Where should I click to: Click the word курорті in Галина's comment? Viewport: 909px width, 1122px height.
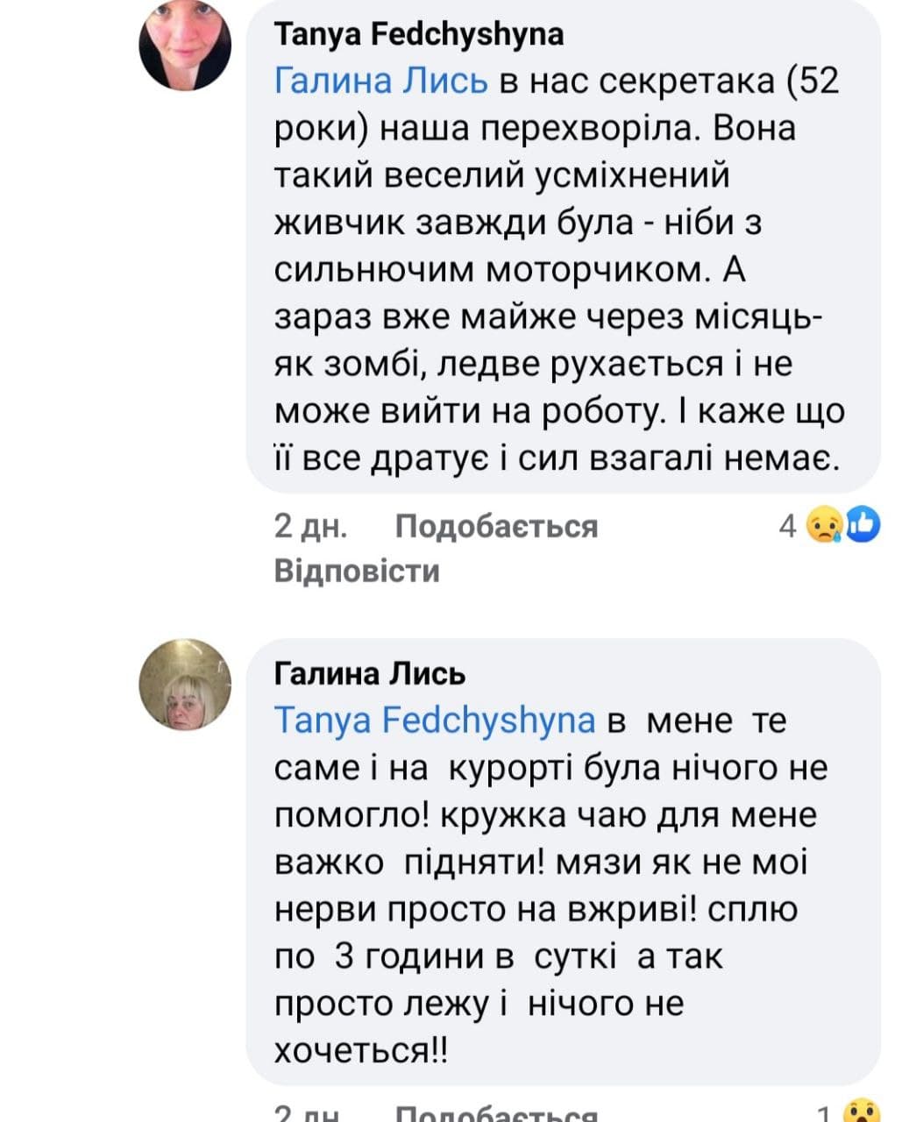tap(510, 768)
